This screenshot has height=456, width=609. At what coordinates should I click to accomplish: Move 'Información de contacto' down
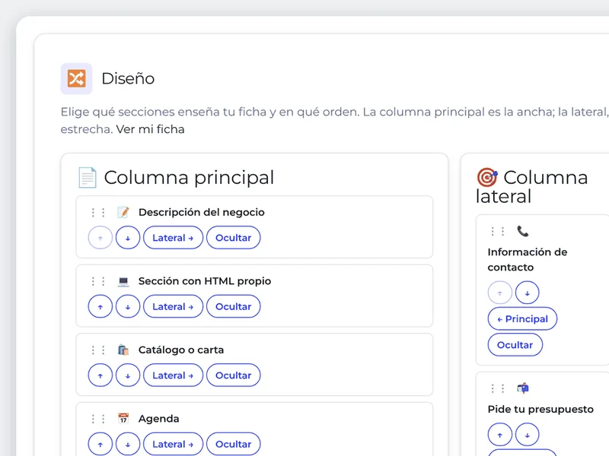[527, 293]
